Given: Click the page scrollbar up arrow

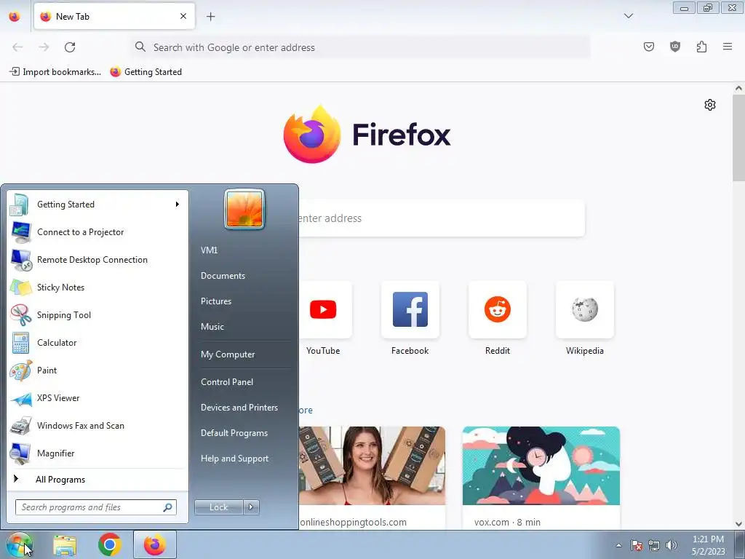Looking at the screenshot, I should 738,88.
